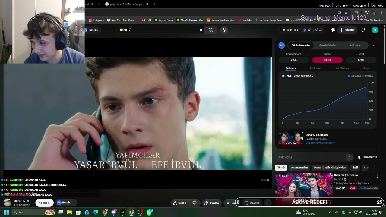The image size is (386, 217).
Task: Open more actions for Daha 17 | 7. Bölüm
Action: (377, 176)
